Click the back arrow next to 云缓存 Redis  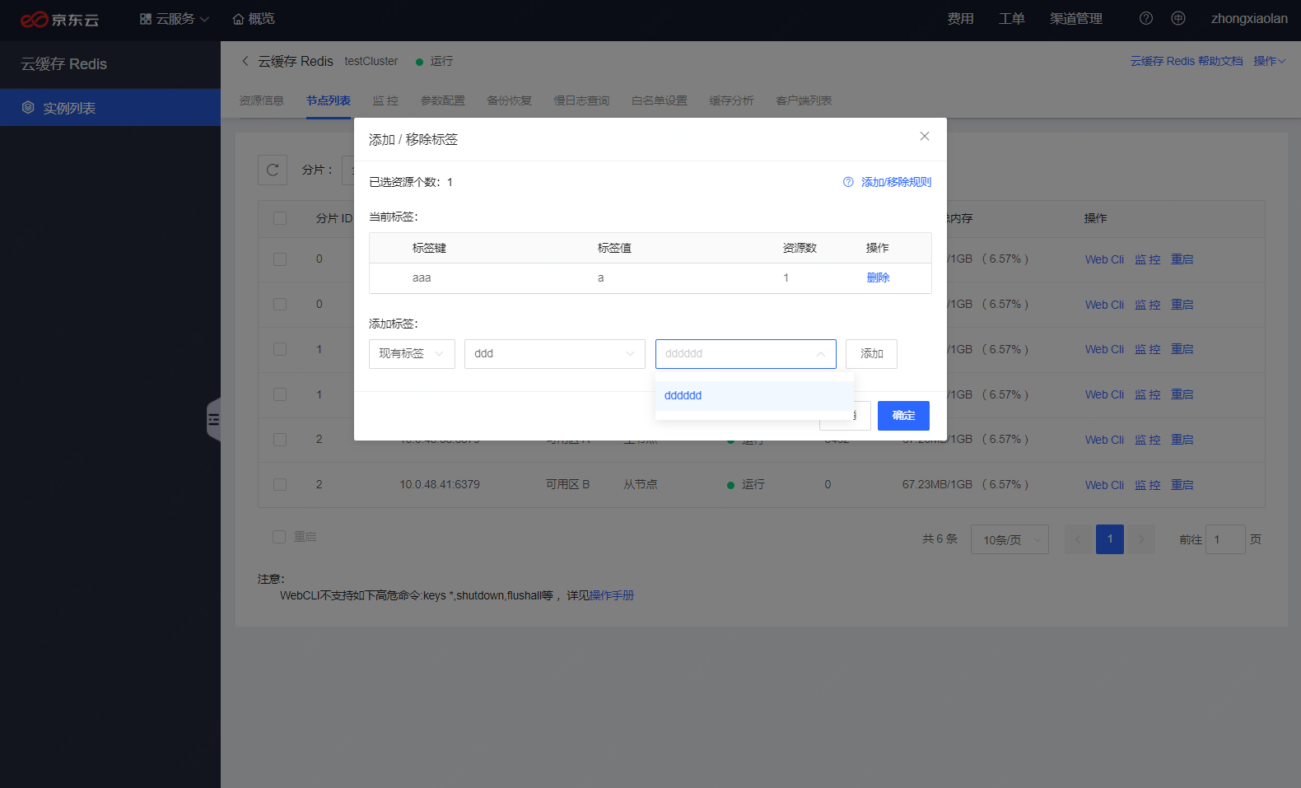(x=245, y=61)
